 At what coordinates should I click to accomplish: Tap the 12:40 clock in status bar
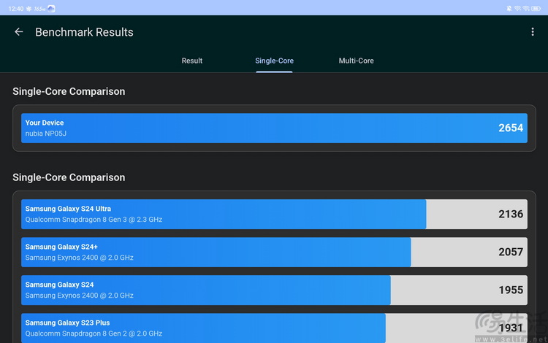pyautogui.click(x=16, y=9)
